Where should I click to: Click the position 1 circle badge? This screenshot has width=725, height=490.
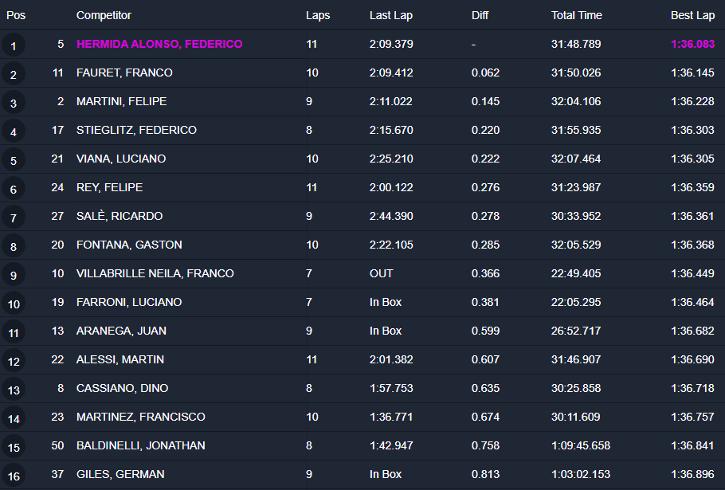click(14, 45)
